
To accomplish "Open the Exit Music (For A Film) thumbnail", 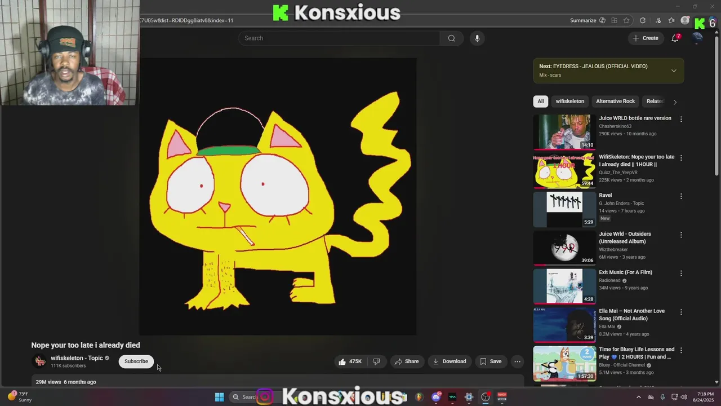I will pos(564,286).
